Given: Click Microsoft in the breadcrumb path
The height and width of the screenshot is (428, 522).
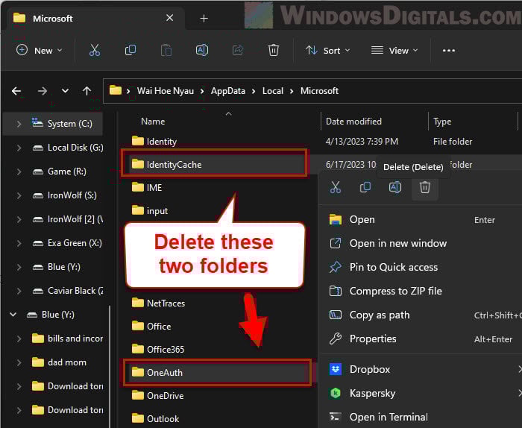Looking at the screenshot, I should pyautogui.click(x=320, y=91).
